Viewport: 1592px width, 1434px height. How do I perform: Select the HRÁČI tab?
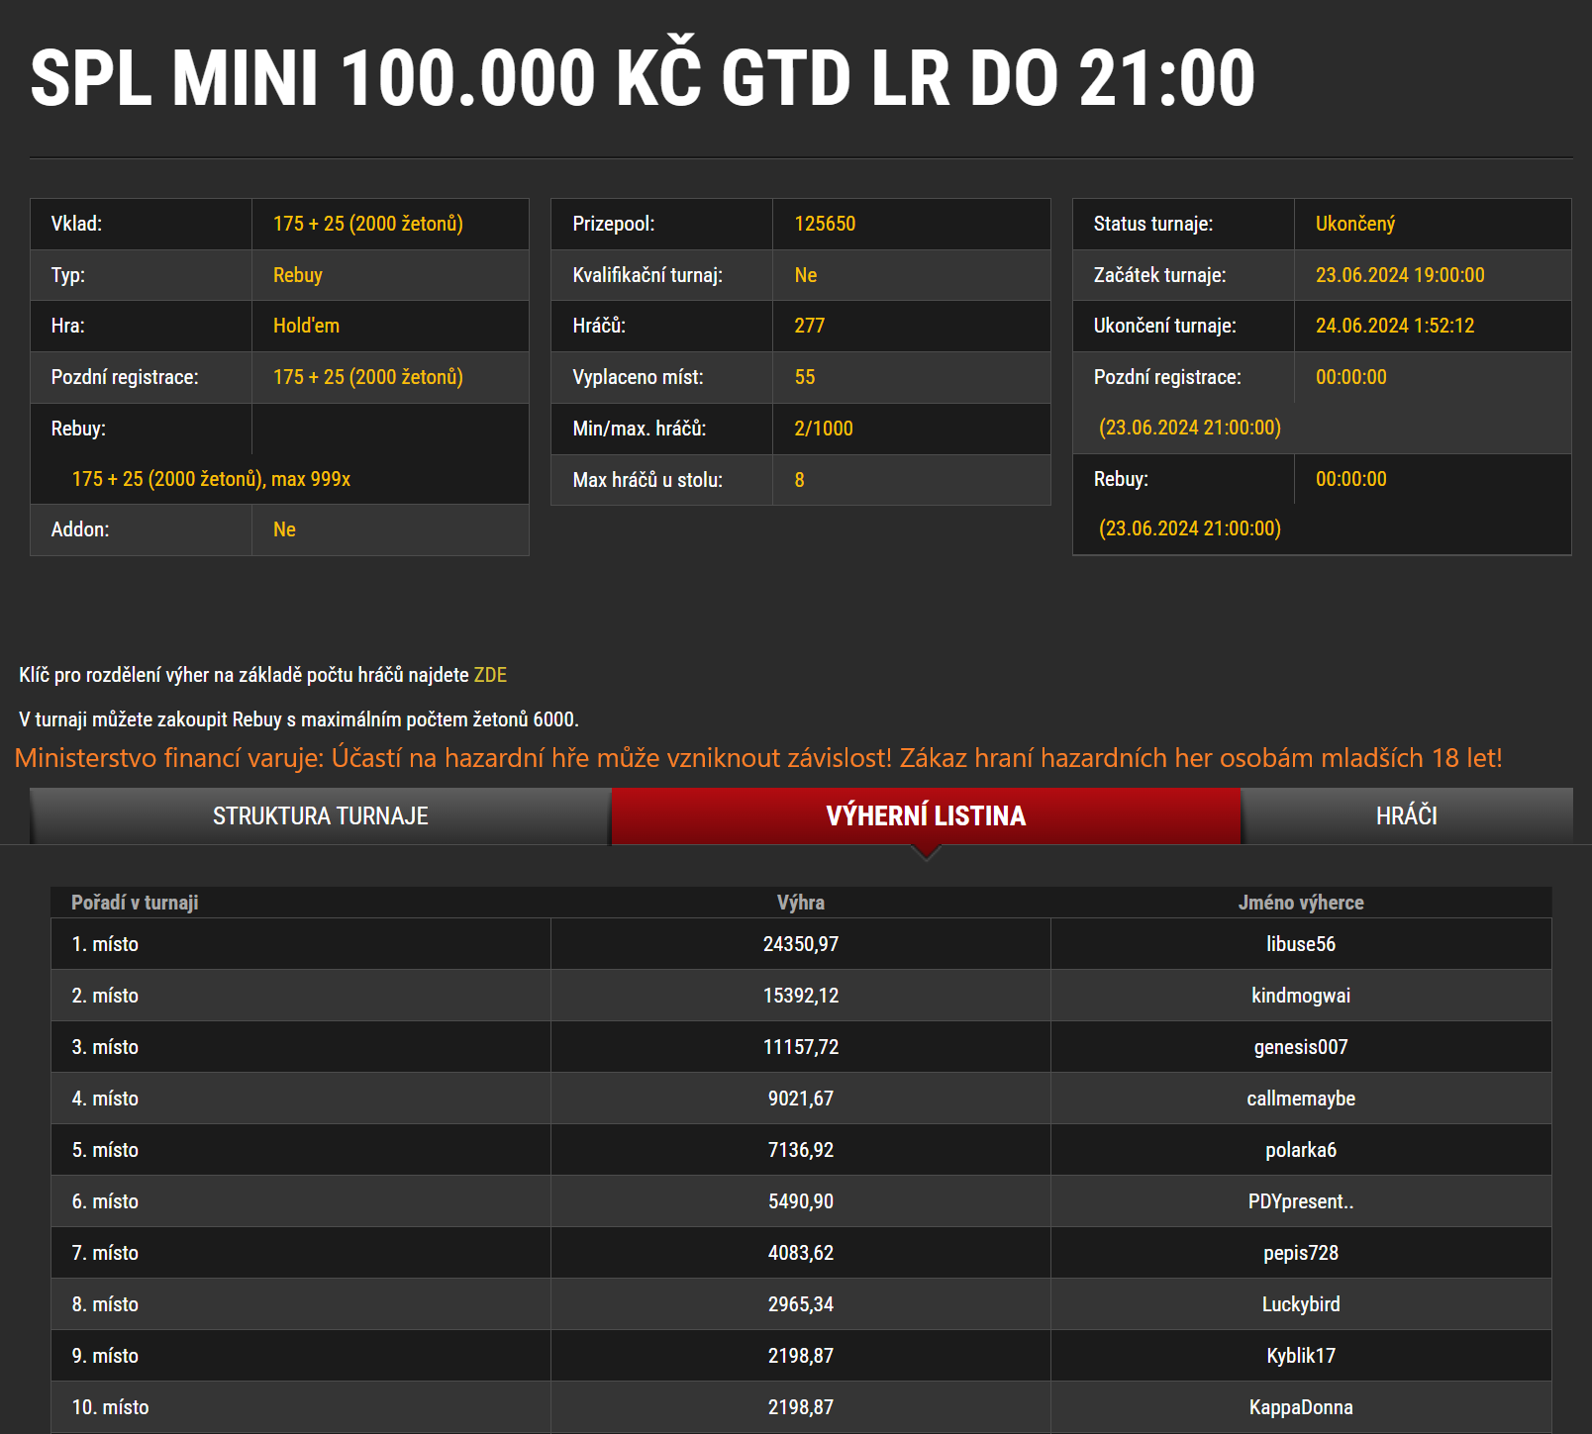tap(1407, 815)
